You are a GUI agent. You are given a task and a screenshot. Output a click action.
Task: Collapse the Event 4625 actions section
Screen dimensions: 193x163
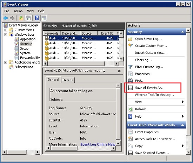pyautogui.click(x=183, y=125)
